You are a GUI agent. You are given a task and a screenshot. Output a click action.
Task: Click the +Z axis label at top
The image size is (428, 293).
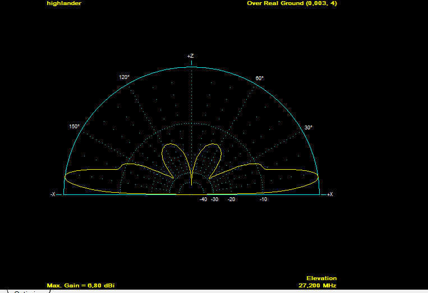point(191,56)
